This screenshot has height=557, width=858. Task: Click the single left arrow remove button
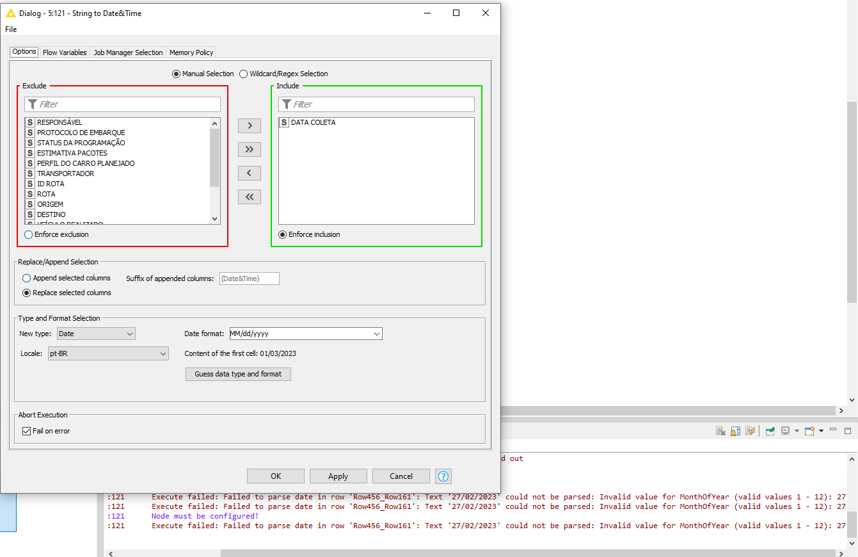coord(250,173)
